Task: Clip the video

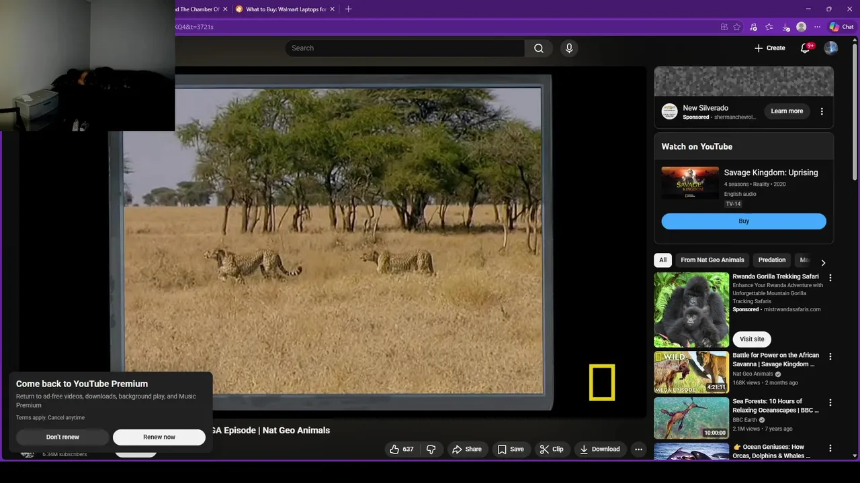Action: point(552,449)
